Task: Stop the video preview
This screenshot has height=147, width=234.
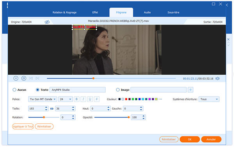Action: point(24,78)
